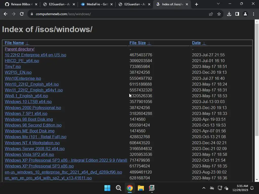The image size is (259, 194).
Task: Click the W2PIS_EN.iso link
Action: pyautogui.click(x=18, y=72)
